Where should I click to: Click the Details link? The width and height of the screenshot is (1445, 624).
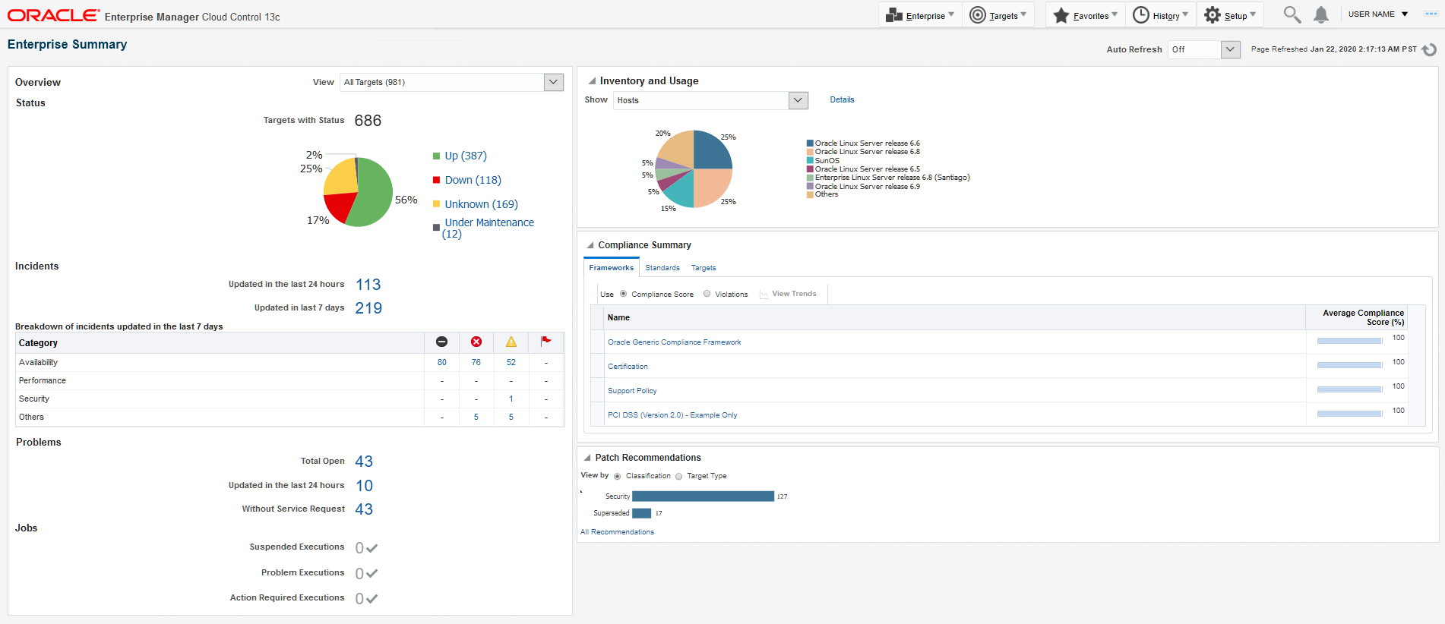[842, 99]
